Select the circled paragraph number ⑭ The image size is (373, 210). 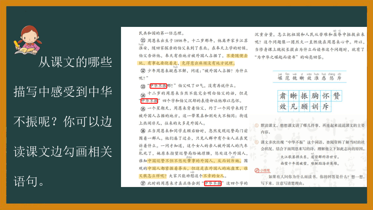pos(143,95)
